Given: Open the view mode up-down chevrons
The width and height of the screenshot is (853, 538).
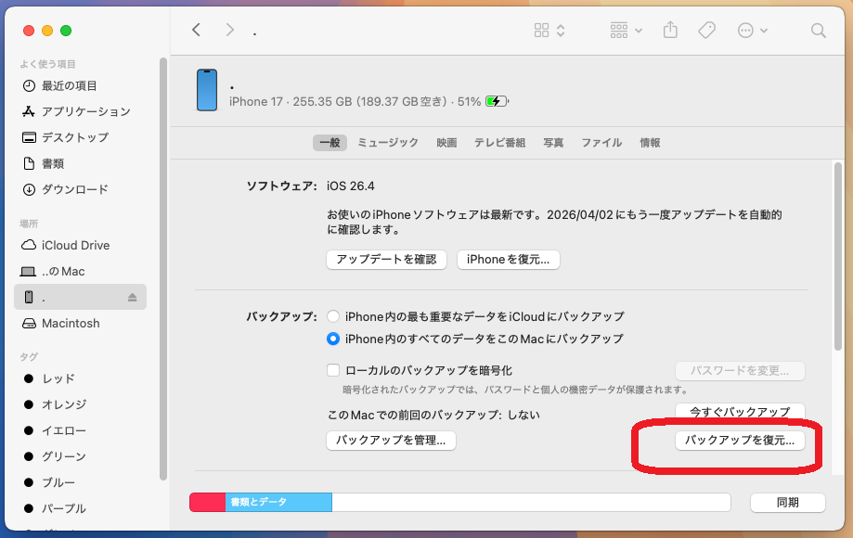Looking at the screenshot, I should (x=561, y=31).
